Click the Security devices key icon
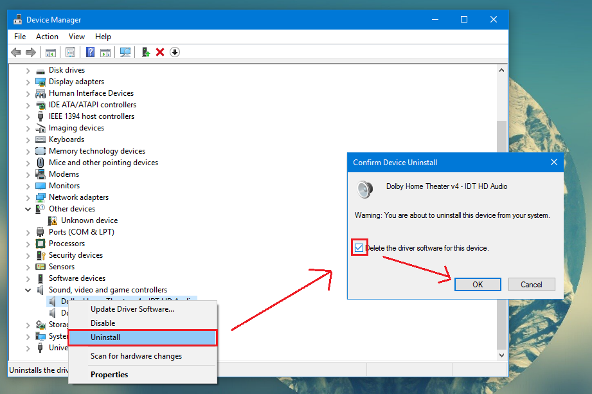This screenshot has width=592, height=394. coord(40,256)
